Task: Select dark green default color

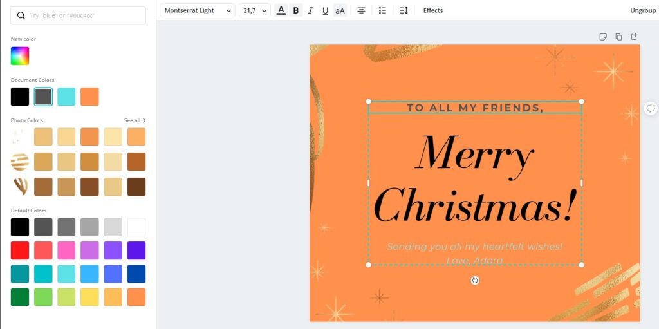Action: pos(20,297)
